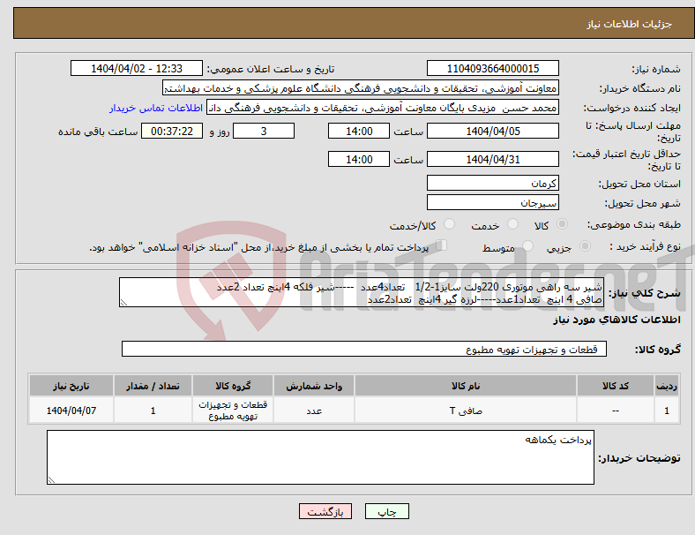
Task: Open اطلاعات تماس خریدار link
Action: pyautogui.click(x=156, y=108)
